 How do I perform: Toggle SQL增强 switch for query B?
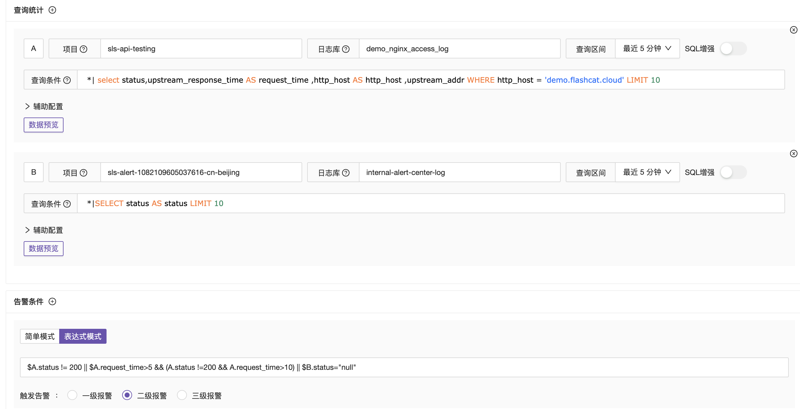[733, 172]
